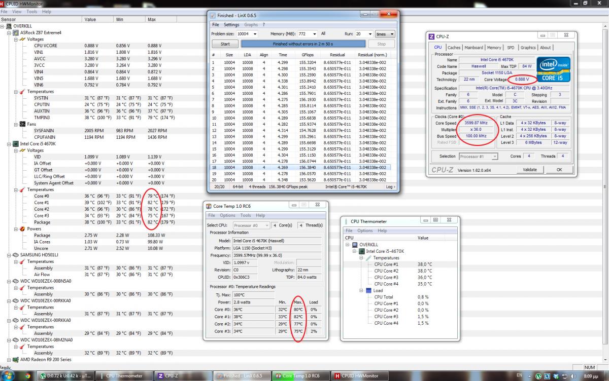This screenshot has height=381, width=609.
Task: Click the SAMSUNG HD501LJ drive icon
Action: (x=16, y=255)
